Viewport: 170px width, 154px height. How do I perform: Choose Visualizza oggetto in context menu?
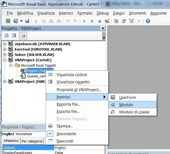[77, 82]
